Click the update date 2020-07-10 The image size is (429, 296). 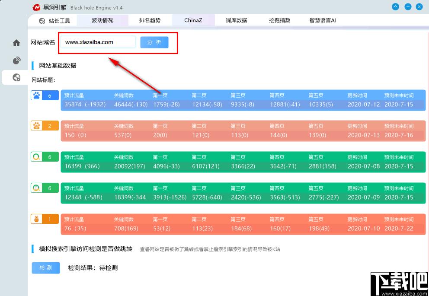point(364,229)
